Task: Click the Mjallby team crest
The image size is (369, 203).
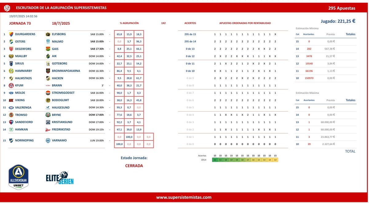Action: point(11,56)
